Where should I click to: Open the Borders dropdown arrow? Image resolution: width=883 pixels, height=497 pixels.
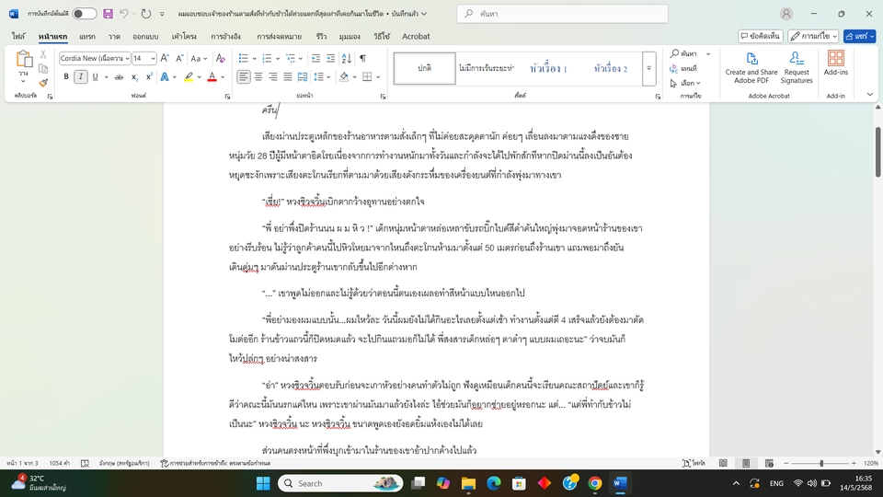pyautogui.click(x=378, y=76)
